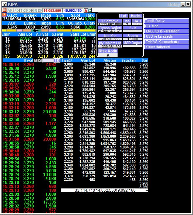Click the orange question mark beside G.Lot
The height and width of the screenshot is (215, 193).
(x=4, y=15)
